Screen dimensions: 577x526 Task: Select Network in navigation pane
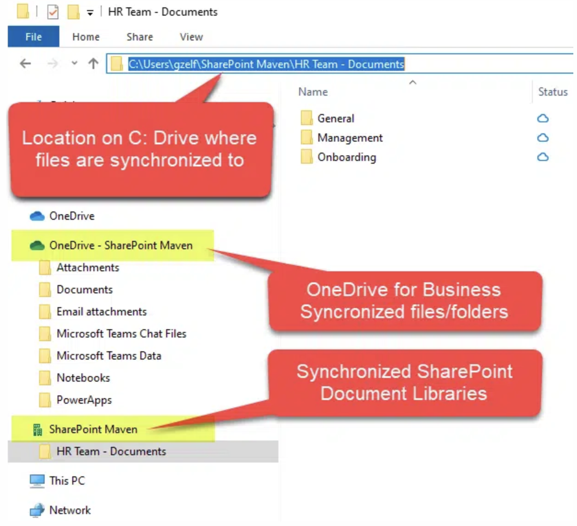click(69, 510)
